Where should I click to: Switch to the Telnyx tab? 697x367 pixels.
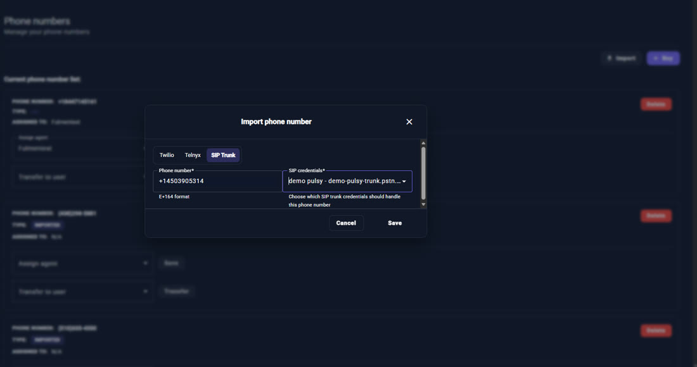pos(193,155)
